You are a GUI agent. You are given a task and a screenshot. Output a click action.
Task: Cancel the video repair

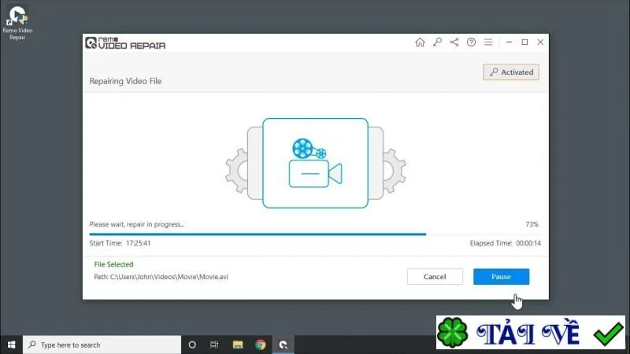(x=435, y=277)
